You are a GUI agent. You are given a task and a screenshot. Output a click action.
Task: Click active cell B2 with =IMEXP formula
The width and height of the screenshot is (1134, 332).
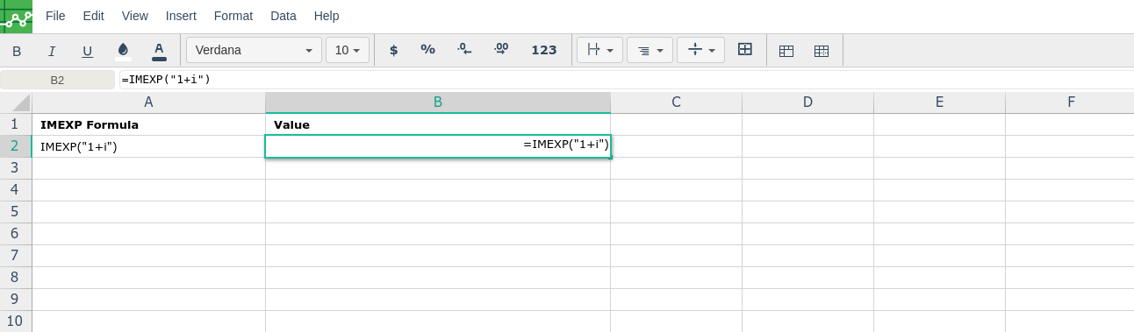click(438, 146)
